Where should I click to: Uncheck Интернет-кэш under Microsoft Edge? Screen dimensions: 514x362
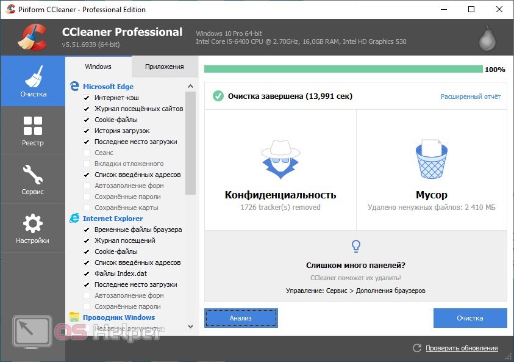[x=87, y=98]
